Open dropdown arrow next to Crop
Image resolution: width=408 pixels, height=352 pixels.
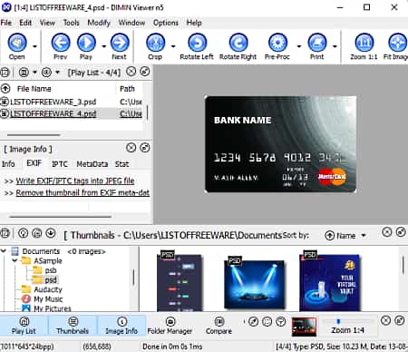click(173, 46)
